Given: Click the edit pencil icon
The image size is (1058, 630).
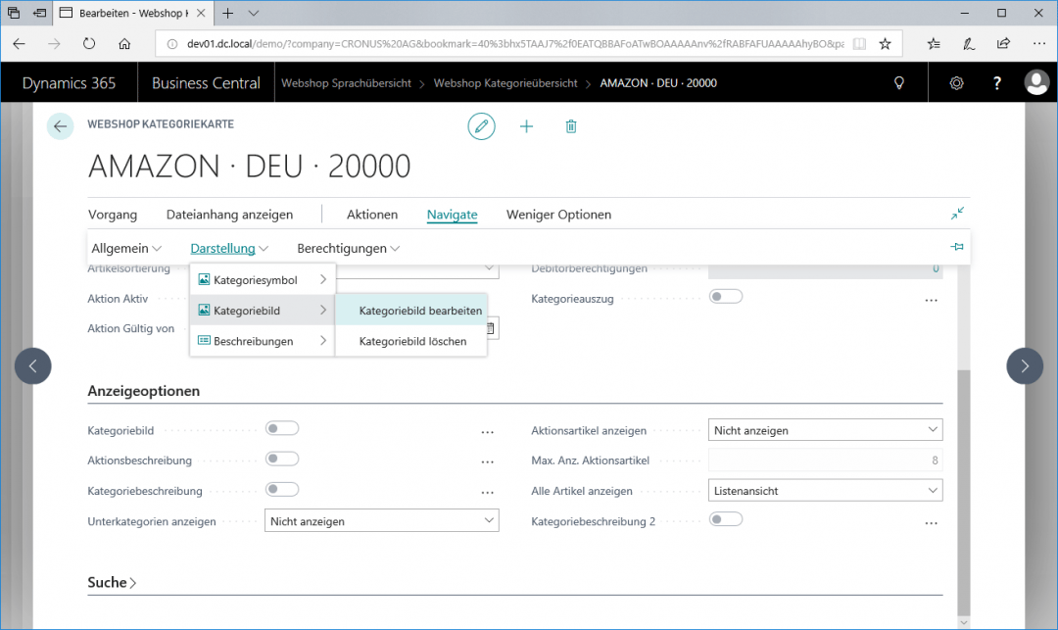Looking at the screenshot, I should point(481,126).
